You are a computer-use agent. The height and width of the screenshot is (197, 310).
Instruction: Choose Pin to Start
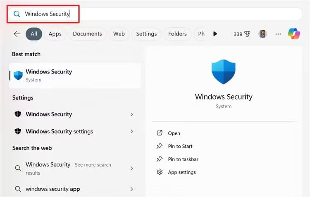coord(180,146)
